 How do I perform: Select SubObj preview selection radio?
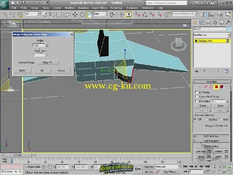point(206,119)
